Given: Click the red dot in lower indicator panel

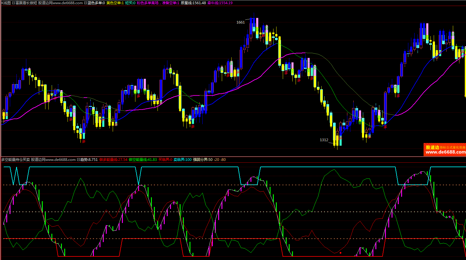Looking at the screenshot, I should [x=340, y=253].
